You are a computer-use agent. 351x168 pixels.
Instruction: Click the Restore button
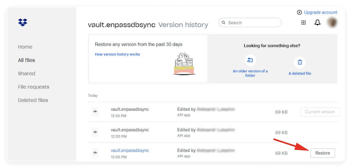click(x=322, y=153)
